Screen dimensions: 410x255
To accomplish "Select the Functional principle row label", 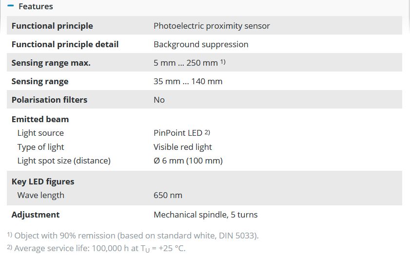I will coord(52,26).
